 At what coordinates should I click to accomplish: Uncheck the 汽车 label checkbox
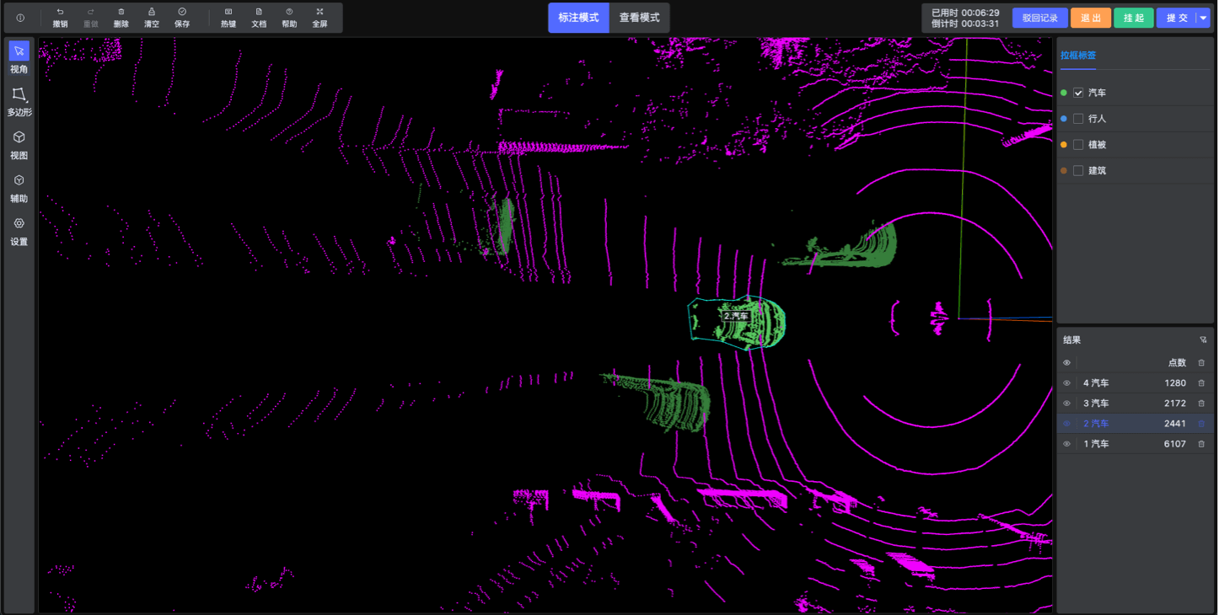[x=1078, y=93]
